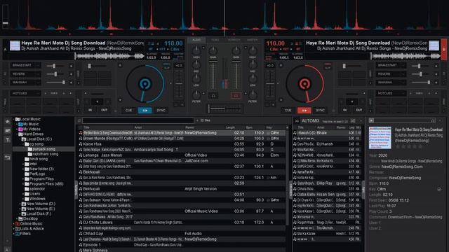Switch to the VIDEO mixer tab
The image size is (449, 252).
pyautogui.click(x=215, y=40)
